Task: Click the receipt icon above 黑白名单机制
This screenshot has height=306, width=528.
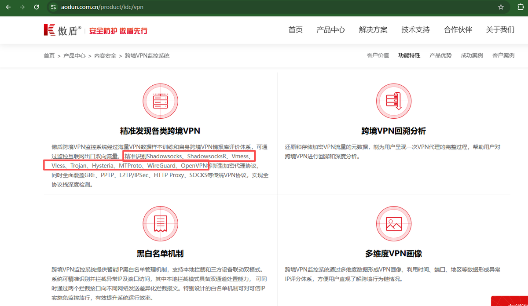Action: point(160,223)
